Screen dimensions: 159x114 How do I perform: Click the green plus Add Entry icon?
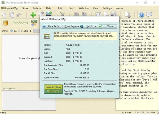point(33,15)
